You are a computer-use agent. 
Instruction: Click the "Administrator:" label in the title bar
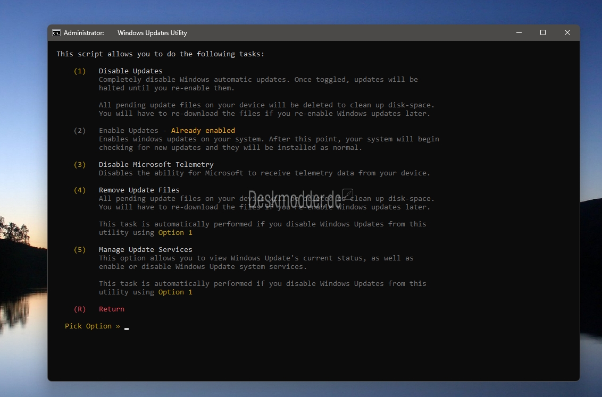click(83, 33)
